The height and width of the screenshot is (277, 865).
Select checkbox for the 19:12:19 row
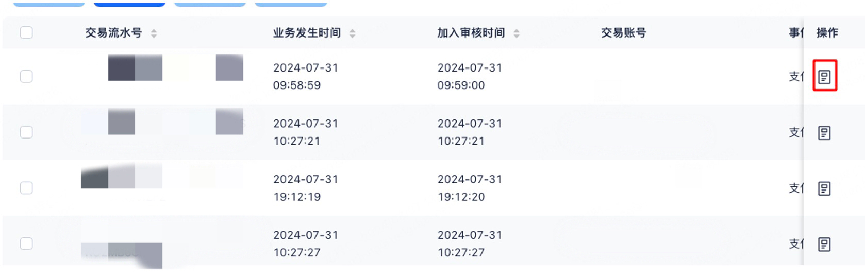[x=26, y=187]
